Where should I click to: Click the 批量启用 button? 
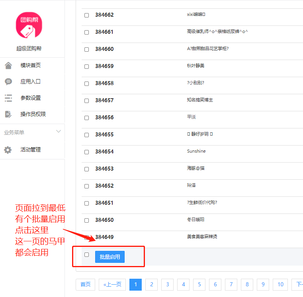110,257
